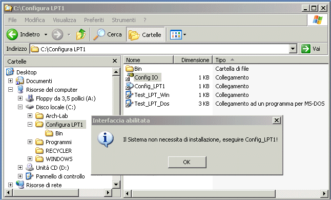Expand the Arch-Lab folder node

[30, 116]
